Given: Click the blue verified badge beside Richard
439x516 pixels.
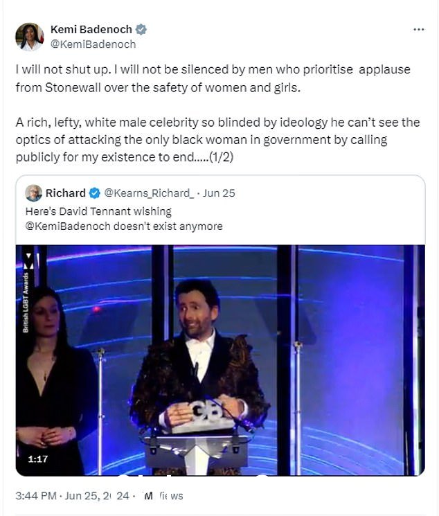Looking at the screenshot, I should coord(95,193).
